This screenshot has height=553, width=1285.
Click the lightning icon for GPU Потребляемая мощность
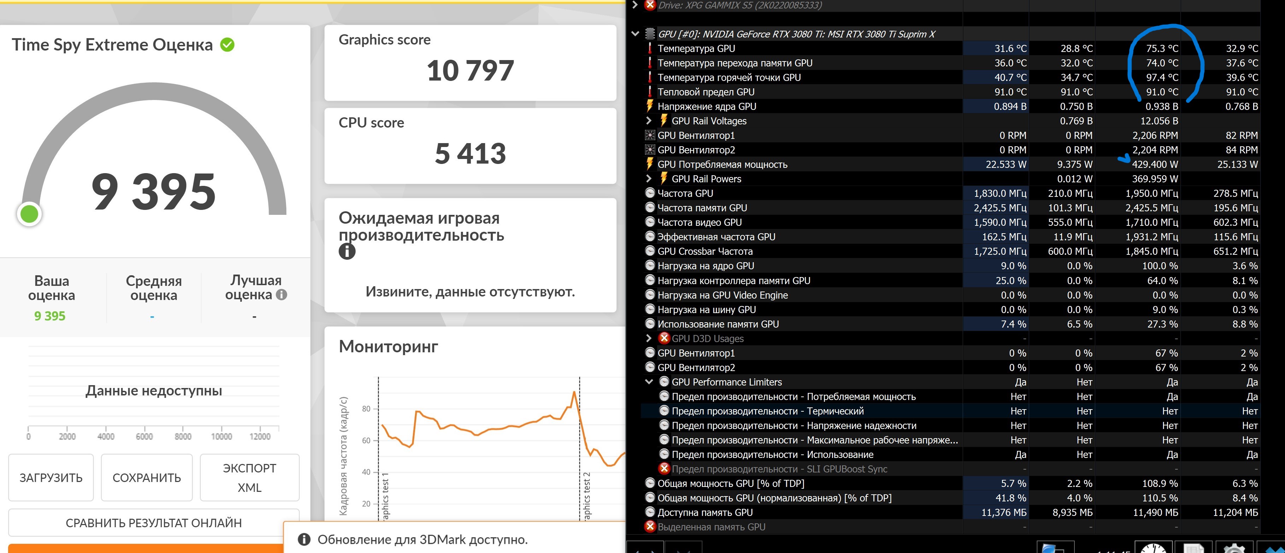tap(649, 164)
